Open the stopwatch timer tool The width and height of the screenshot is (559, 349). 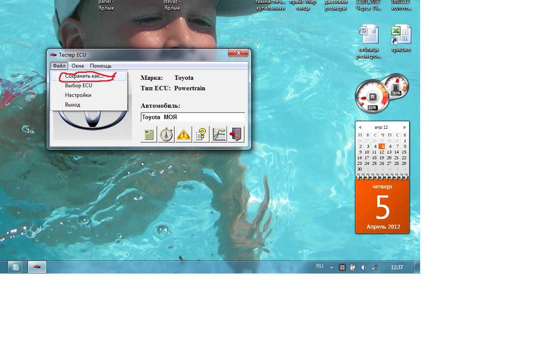166,134
